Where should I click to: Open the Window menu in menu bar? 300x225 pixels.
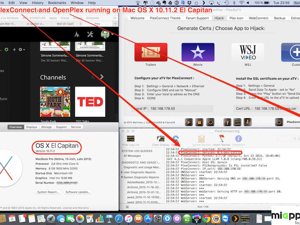(77, 3)
